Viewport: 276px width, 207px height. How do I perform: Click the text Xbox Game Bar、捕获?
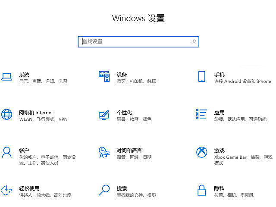[x=237, y=157]
